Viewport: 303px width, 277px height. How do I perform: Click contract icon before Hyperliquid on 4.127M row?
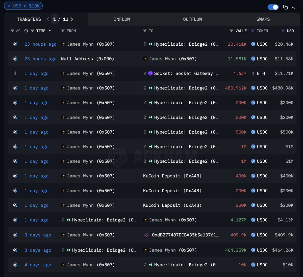tap(63, 220)
